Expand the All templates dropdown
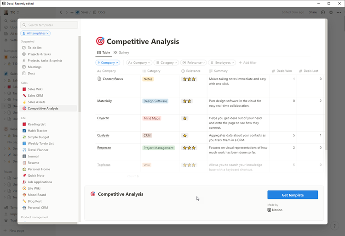The height and width of the screenshot is (236, 345). (x=35, y=33)
